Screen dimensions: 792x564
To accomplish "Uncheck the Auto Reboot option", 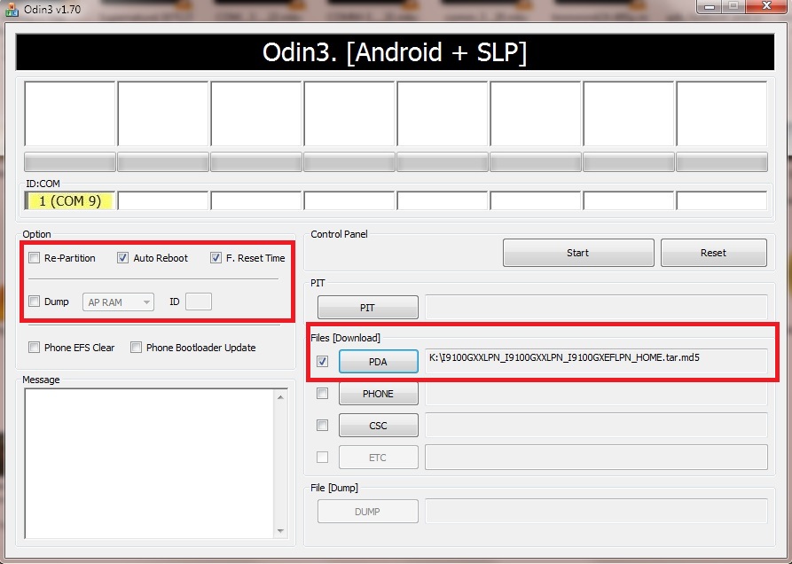I will (123, 258).
